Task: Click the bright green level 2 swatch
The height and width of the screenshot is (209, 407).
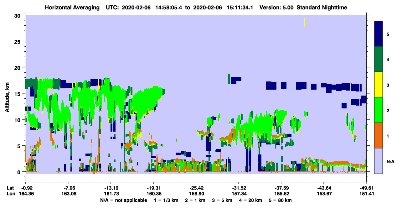Action: click(379, 110)
